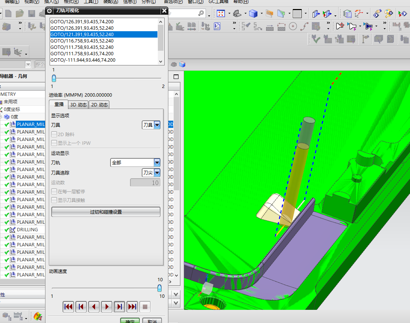Click the search magnifier icon in command finder
This screenshot has height=323, width=410.
pyautogui.click(x=201, y=14)
